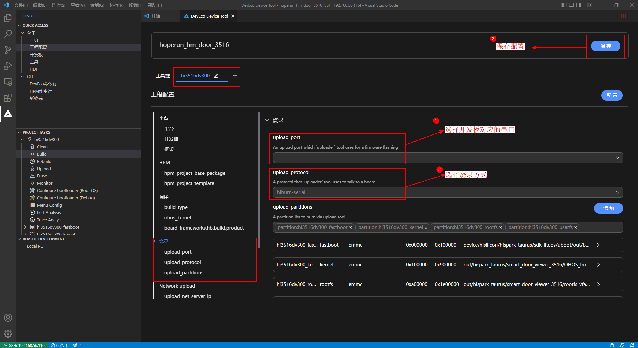
Task: Click the 保存 save button
Action: (605, 46)
